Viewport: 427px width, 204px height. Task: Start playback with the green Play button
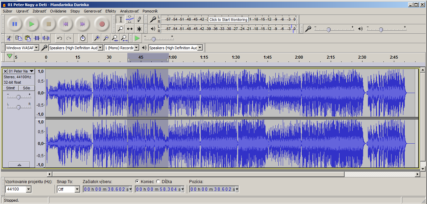[31, 24]
